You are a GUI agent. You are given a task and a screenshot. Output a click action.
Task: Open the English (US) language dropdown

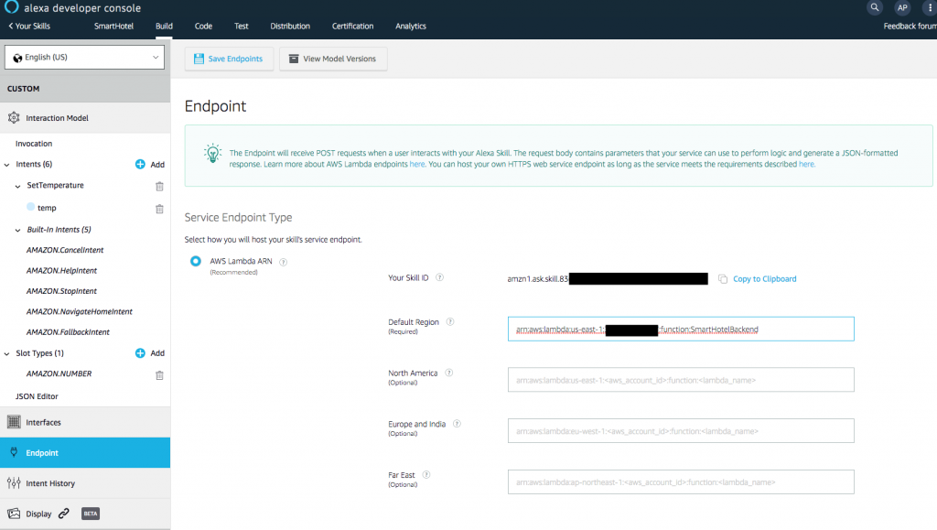[x=84, y=56]
